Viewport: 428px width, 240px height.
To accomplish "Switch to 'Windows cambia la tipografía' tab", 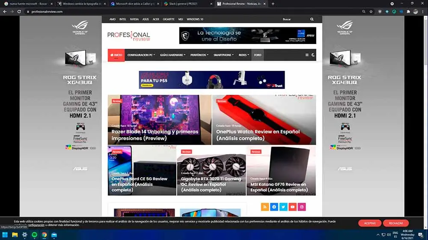I will point(81,4).
